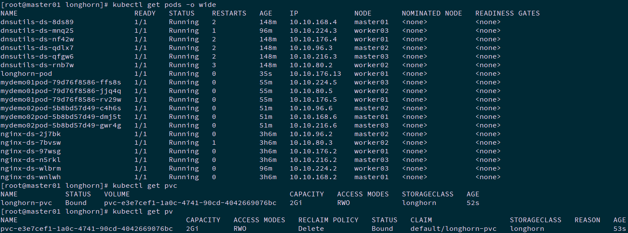Click restart count 3 for dnsutils-ds-rnb7w
The image size is (628, 233).
(214, 65)
